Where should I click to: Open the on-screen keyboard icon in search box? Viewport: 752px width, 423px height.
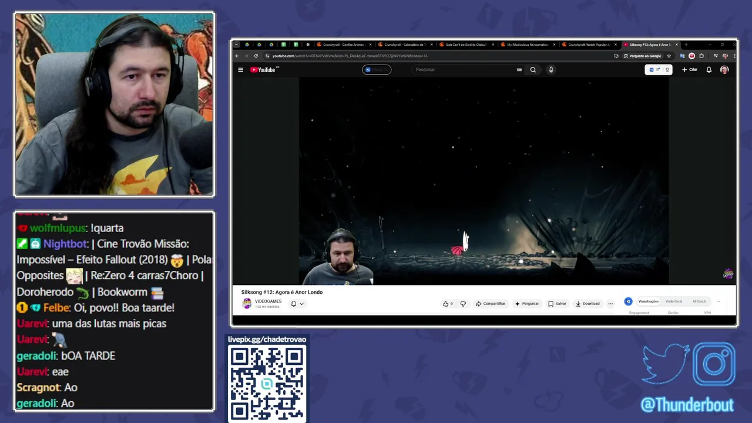tap(519, 69)
